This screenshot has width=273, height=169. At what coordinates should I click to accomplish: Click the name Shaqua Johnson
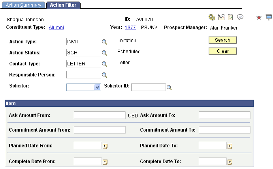[x=25, y=20]
